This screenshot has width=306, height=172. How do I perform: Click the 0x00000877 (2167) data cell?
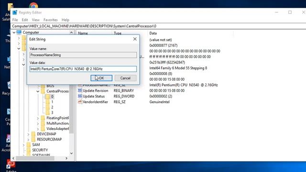pos(164,45)
